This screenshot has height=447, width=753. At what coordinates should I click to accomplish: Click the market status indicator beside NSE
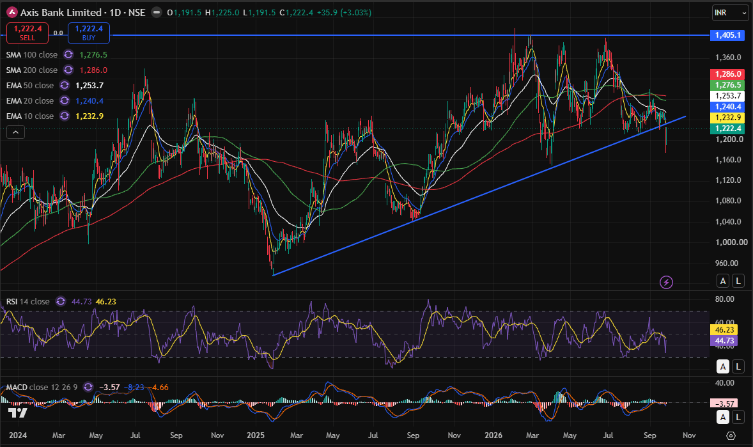tap(157, 13)
